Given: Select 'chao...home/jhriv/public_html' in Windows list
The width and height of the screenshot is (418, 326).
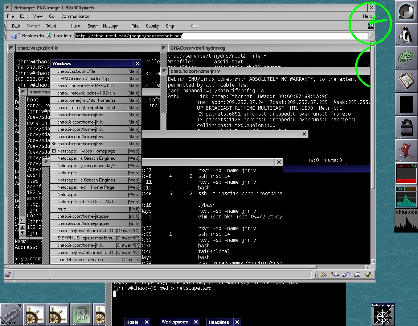Looking at the screenshot, I should [x=96, y=107].
